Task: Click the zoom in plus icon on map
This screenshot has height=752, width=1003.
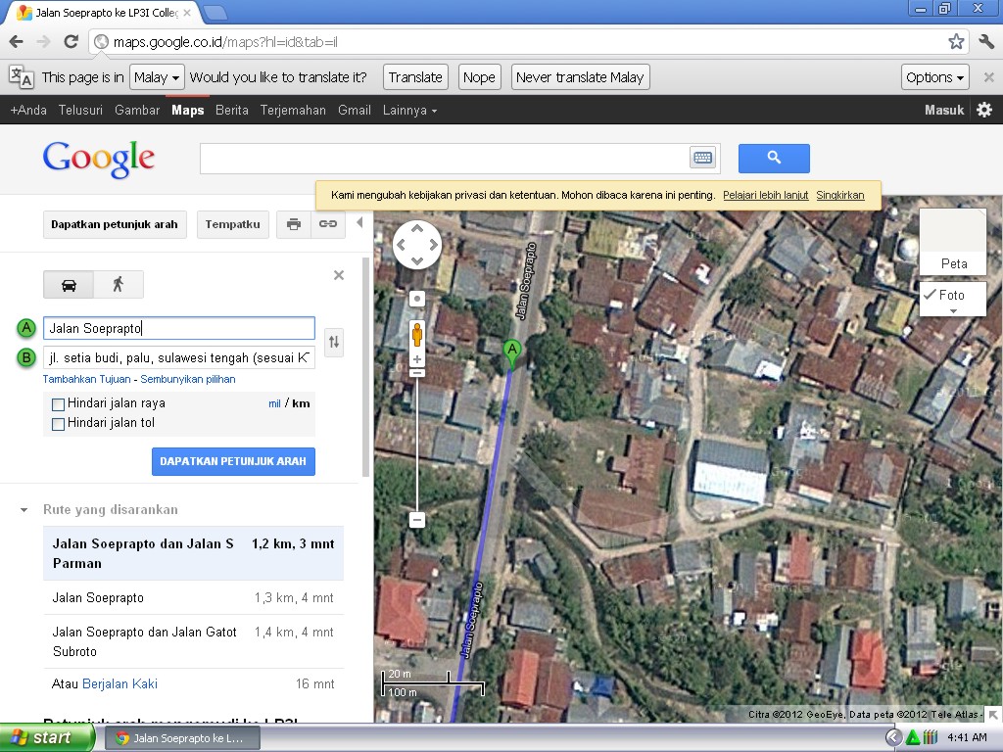Action: 416,359
